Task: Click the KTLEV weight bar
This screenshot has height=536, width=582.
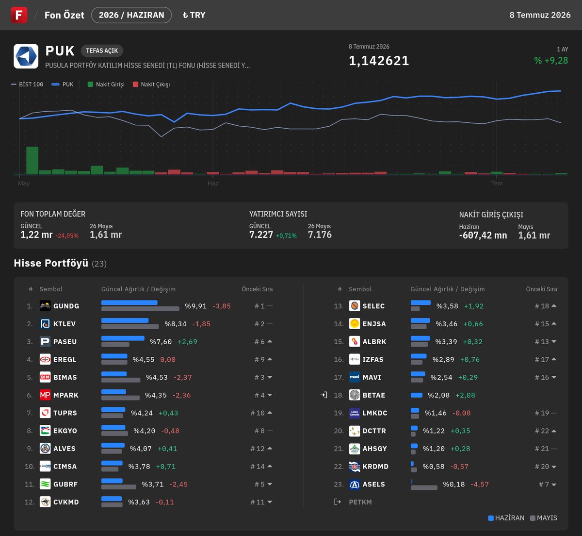Action: (x=130, y=324)
